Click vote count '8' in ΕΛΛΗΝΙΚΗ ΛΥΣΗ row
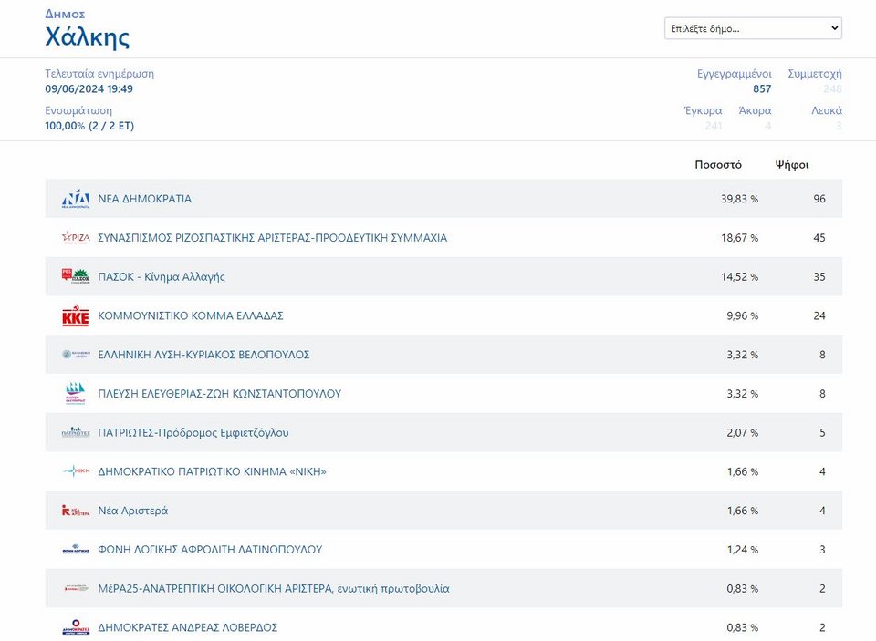876x641 pixels. [x=822, y=355]
